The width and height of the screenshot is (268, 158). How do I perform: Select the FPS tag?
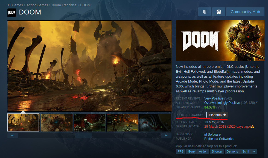pyautogui.click(x=180, y=151)
